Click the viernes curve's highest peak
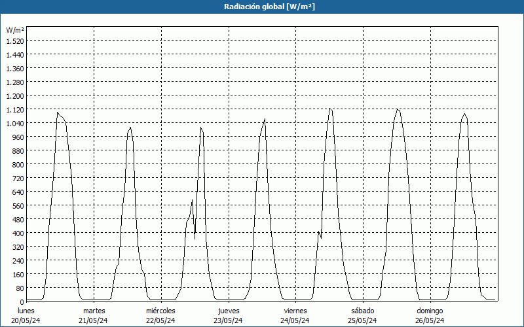 click(330, 109)
